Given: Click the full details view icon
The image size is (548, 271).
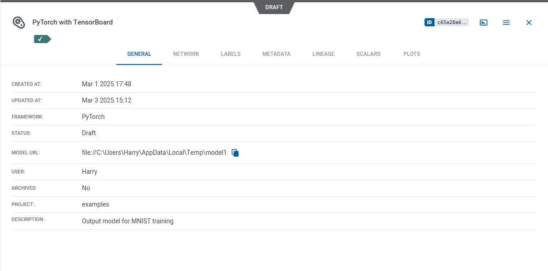Looking at the screenshot, I should 484,22.
